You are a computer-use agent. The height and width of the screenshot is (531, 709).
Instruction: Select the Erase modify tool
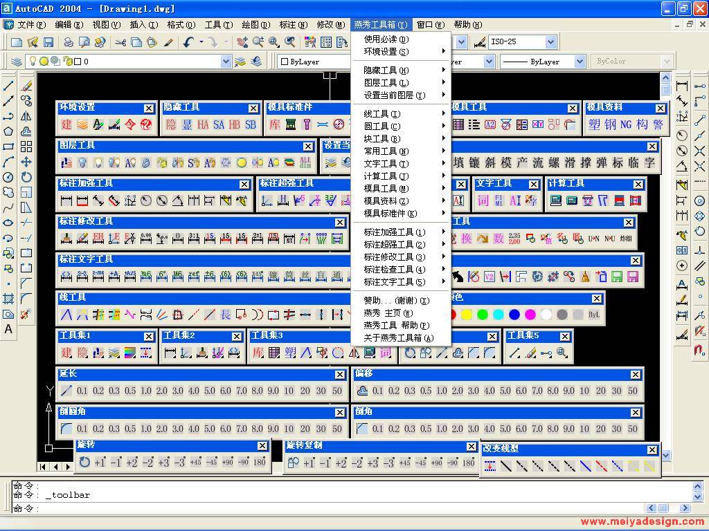tap(26, 85)
